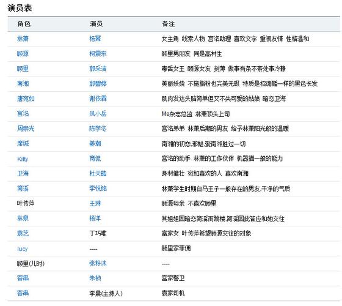
Task: Select actor text 李晨(主持人)
Action: pos(106,293)
